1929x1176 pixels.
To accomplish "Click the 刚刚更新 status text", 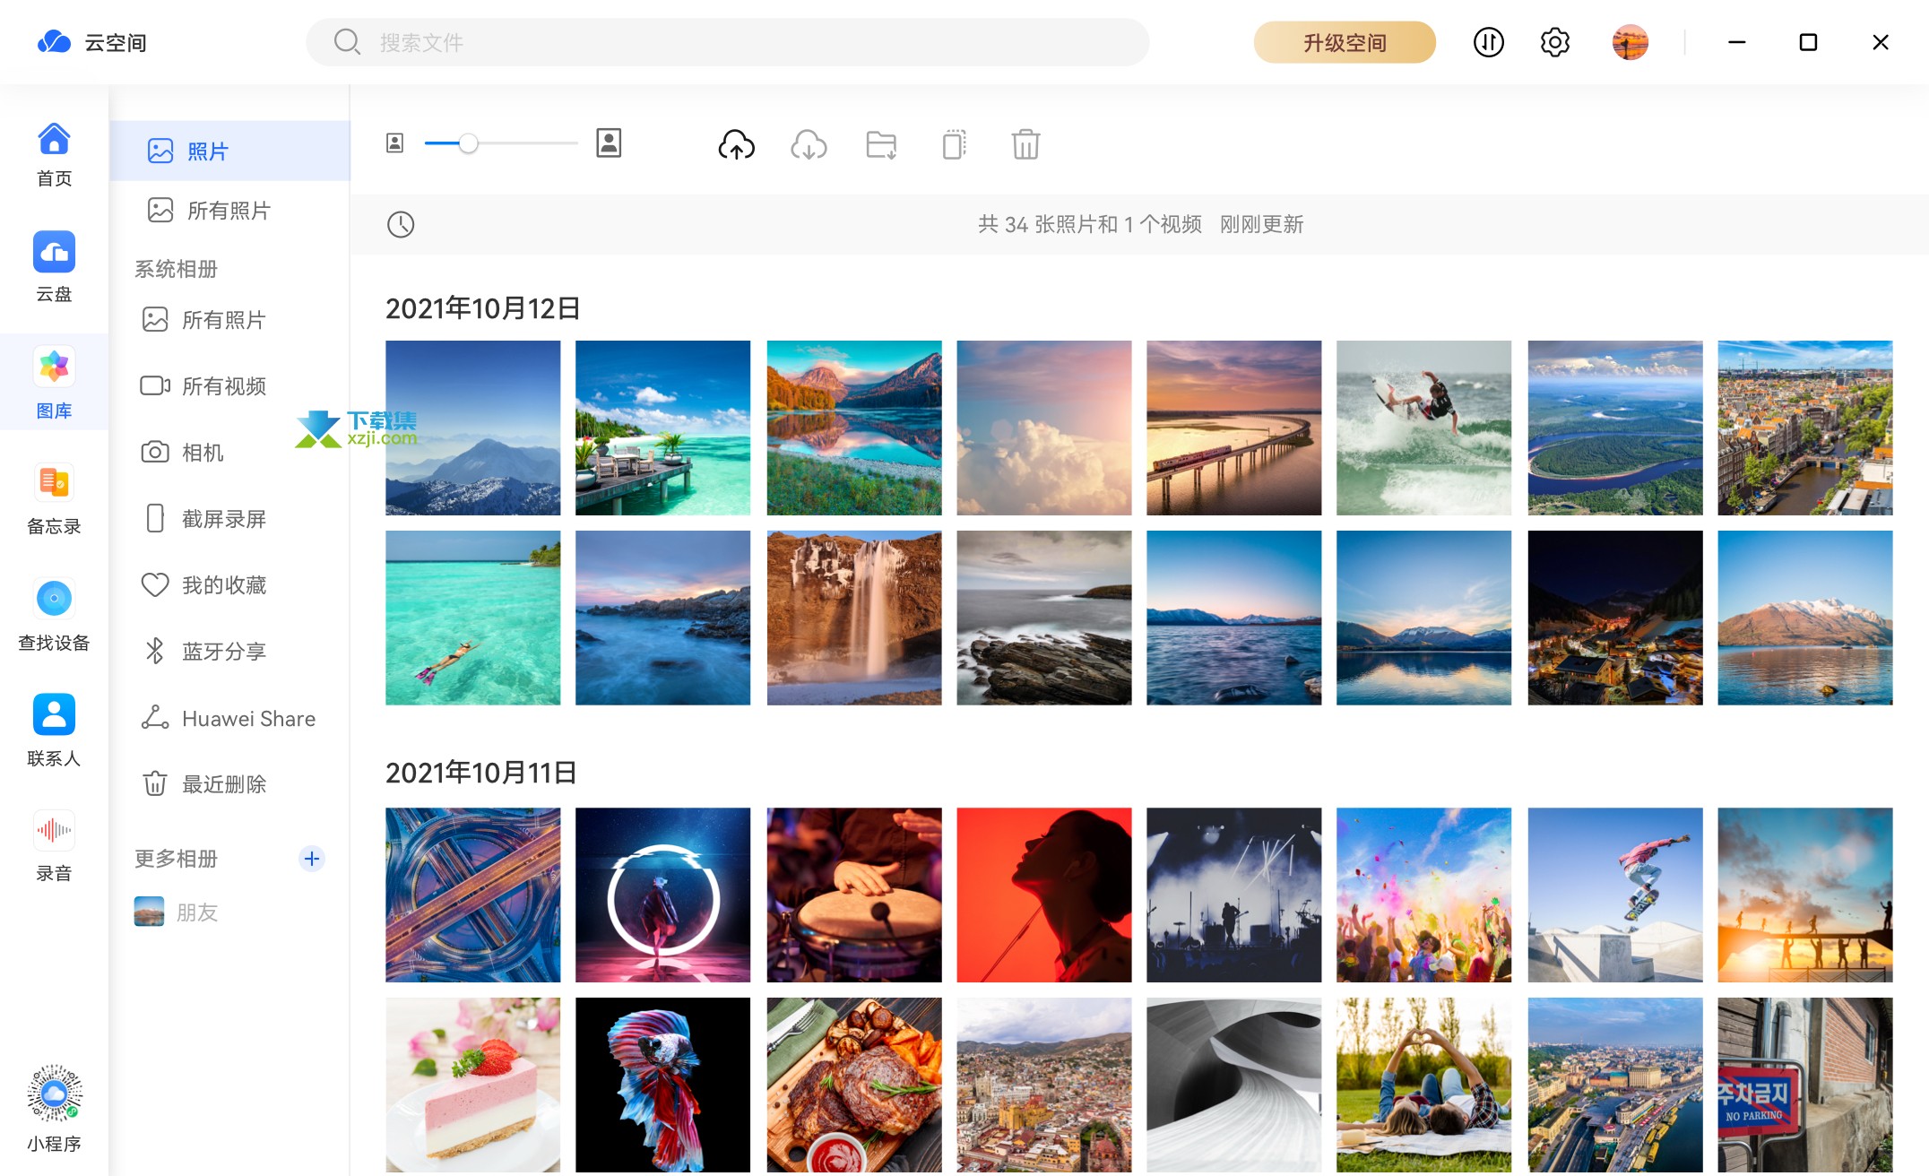I will 1261,224.
